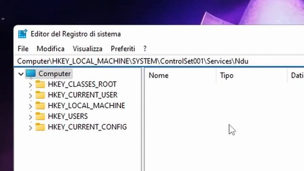Click the Computer monitor icon
The width and height of the screenshot is (304, 171).
point(31,74)
